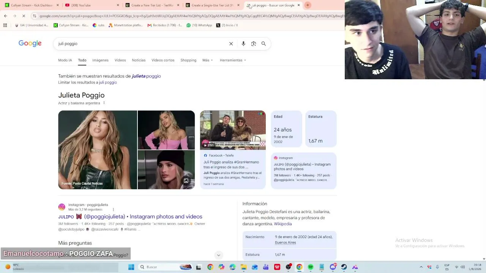This screenshot has width=486, height=273.
Task: Play the Facebook Telefe video thumbnail
Action: click(x=233, y=130)
